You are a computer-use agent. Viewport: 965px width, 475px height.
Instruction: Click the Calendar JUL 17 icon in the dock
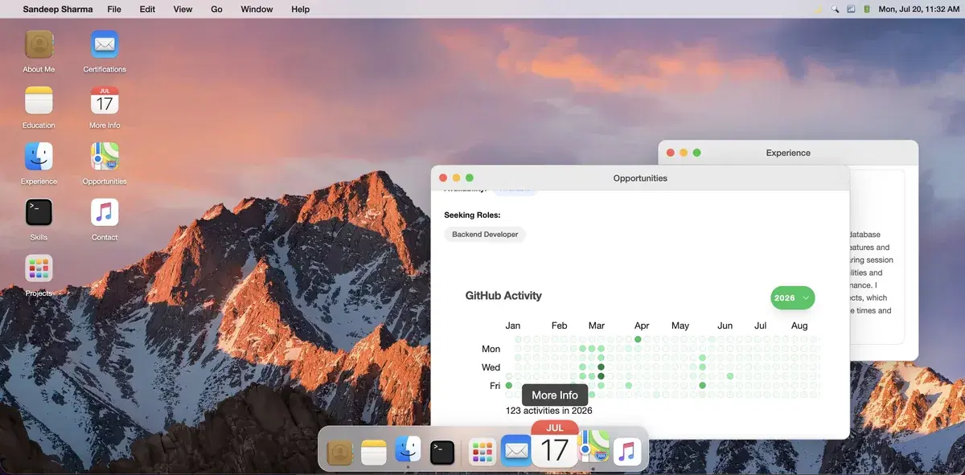coord(555,444)
